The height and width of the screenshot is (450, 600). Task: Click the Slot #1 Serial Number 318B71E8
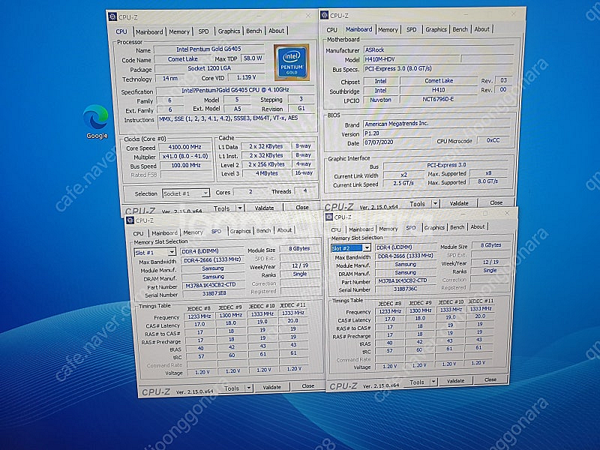click(213, 293)
